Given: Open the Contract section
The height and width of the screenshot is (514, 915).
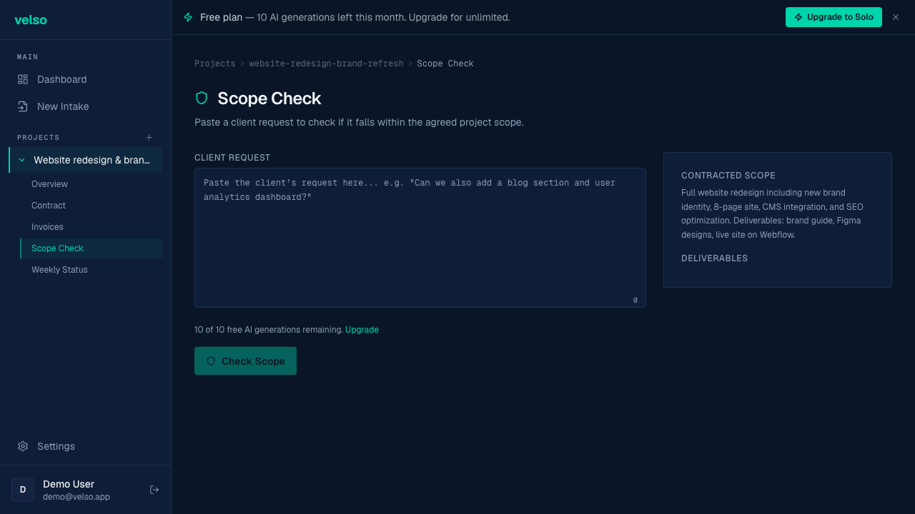Looking at the screenshot, I should click(x=91, y=206).
